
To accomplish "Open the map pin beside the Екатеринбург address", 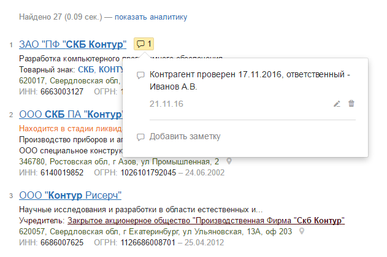I will (x=302, y=231).
